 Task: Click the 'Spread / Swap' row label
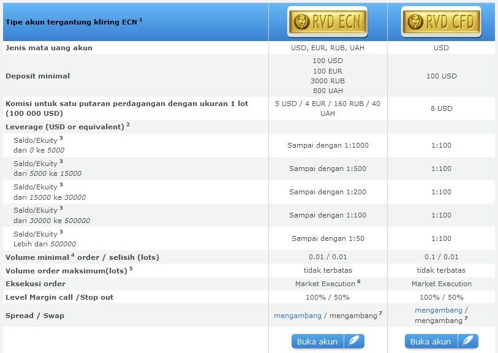coord(35,316)
